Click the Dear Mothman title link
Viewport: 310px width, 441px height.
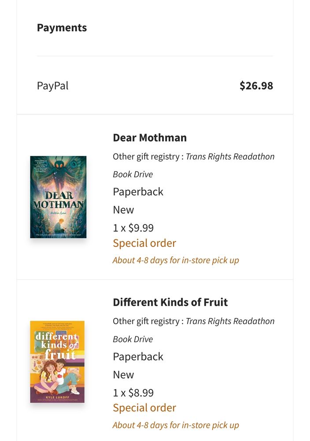pos(150,138)
